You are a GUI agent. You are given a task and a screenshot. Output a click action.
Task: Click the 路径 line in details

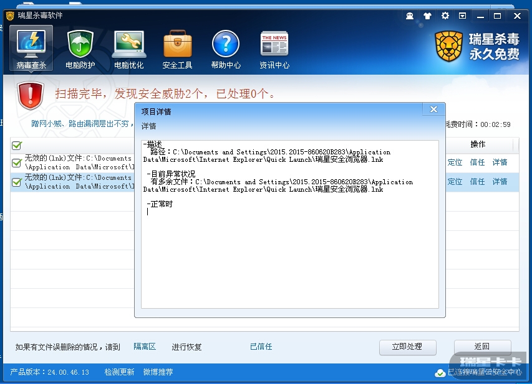coord(267,156)
